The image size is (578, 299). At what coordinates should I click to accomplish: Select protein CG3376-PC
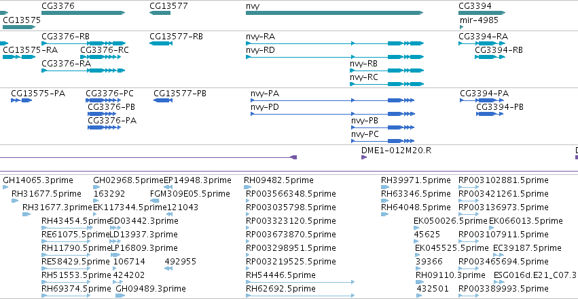103,100
